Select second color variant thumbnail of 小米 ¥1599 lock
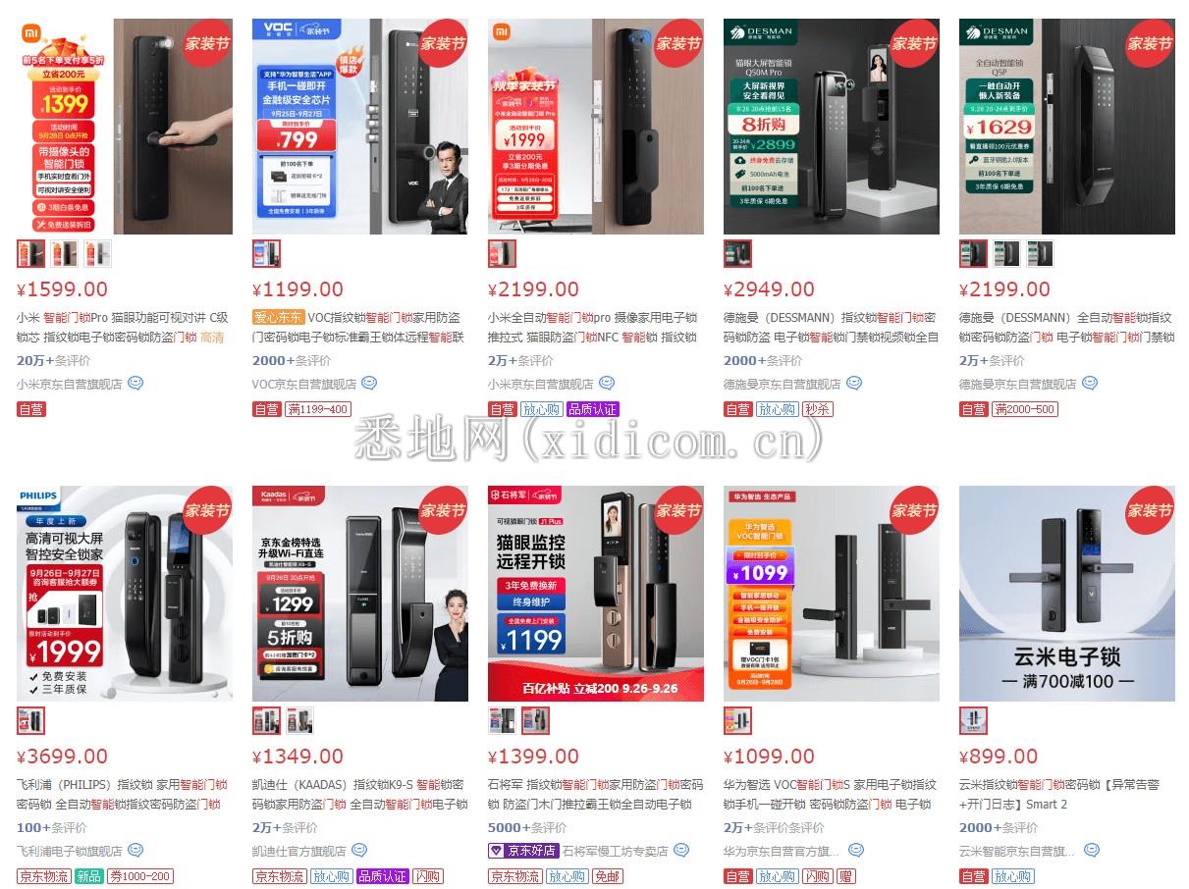Image resolution: width=1189 pixels, height=889 pixels. pos(65,254)
